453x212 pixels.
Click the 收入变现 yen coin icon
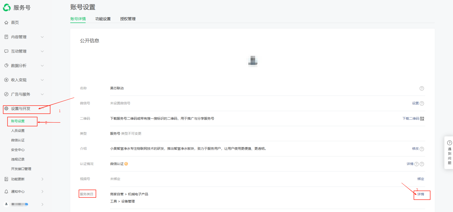click(6, 80)
